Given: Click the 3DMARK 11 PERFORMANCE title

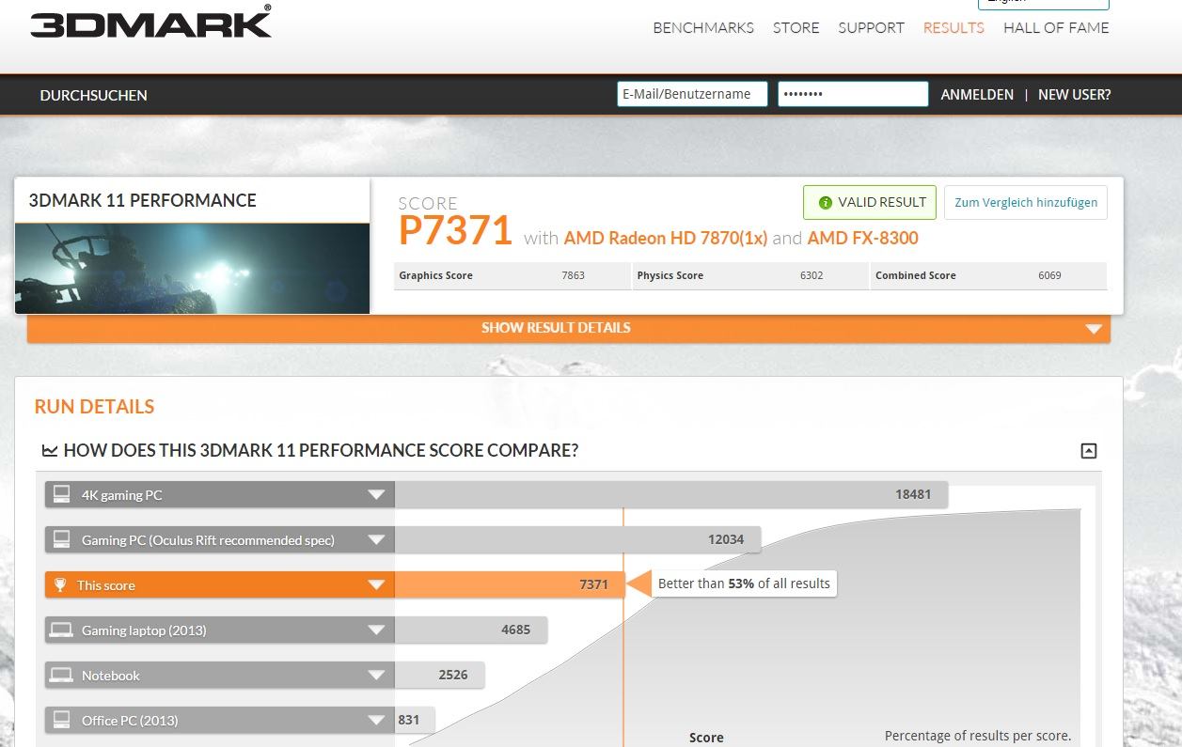Looking at the screenshot, I should pos(143,200).
